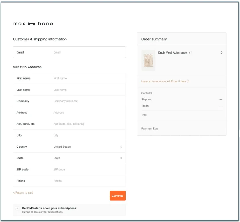Click the orange Continue button
Image resolution: width=240 pixels, height=222 pixels.
pyautogui.click(x=118, y=196)
